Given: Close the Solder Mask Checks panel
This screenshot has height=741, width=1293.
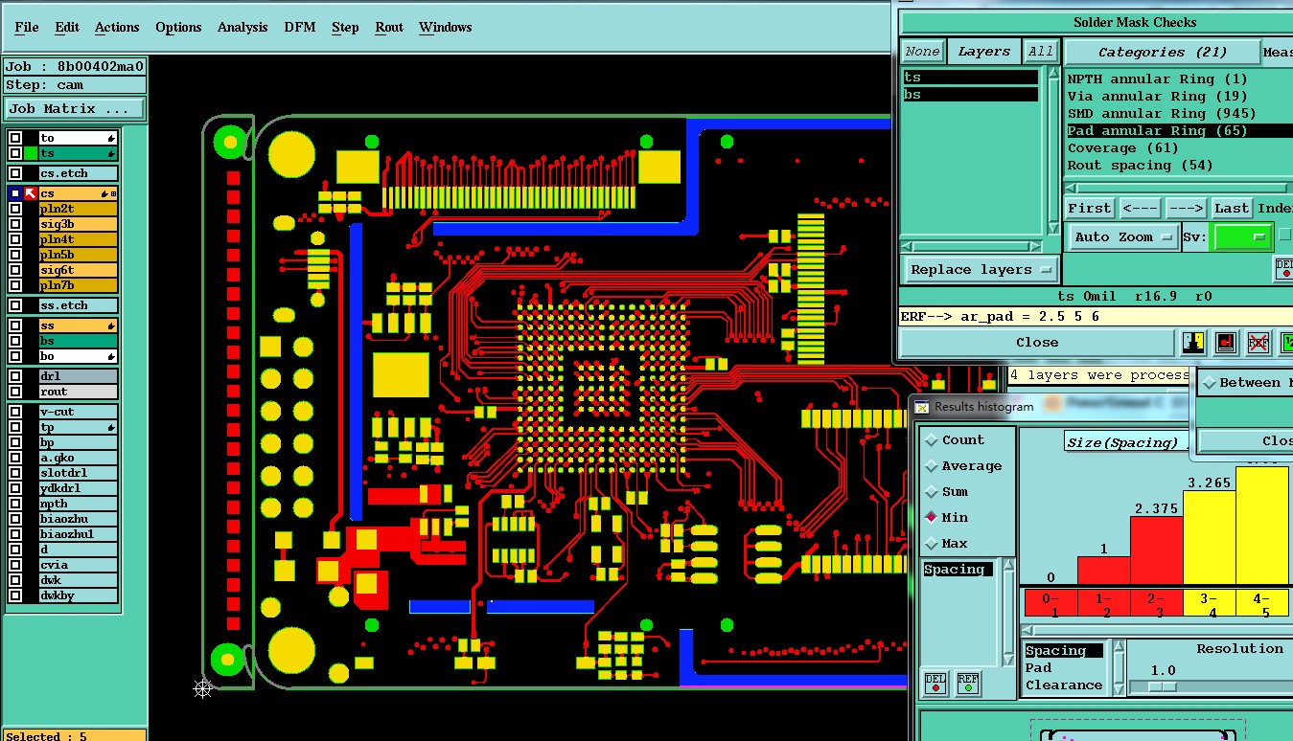Looking at the screenshot, I should pyautogui.click(x=1037, y=342).
